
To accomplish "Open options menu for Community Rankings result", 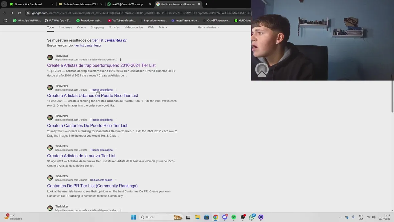I will [x=116, y=180].
